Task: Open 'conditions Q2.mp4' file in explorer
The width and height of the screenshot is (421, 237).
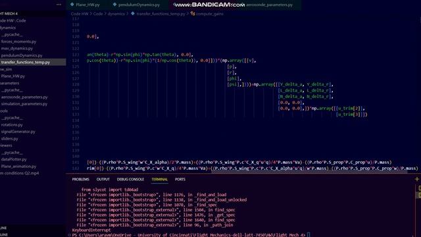Action: click(x=19, y=173)
